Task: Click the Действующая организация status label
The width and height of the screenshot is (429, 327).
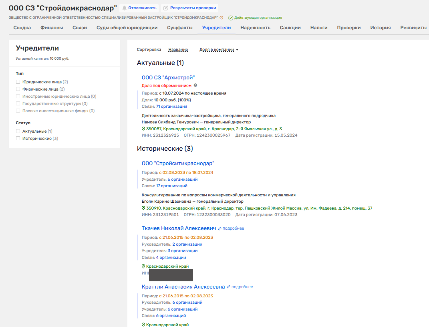Action: 258,18
